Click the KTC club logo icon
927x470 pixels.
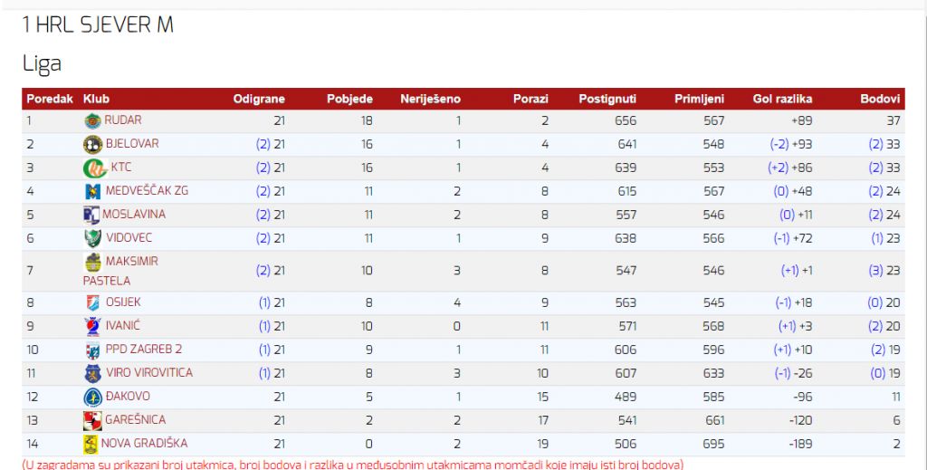point(95,168)
